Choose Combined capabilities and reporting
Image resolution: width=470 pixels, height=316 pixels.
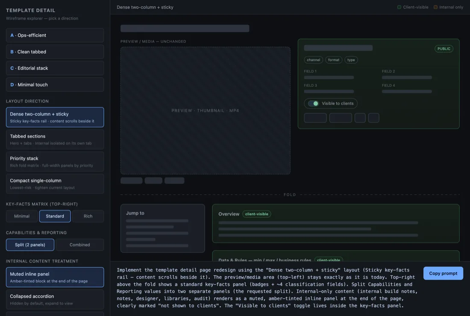pos(80,245)
